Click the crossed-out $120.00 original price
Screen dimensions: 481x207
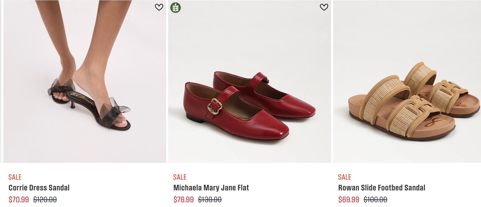[45, 200]
